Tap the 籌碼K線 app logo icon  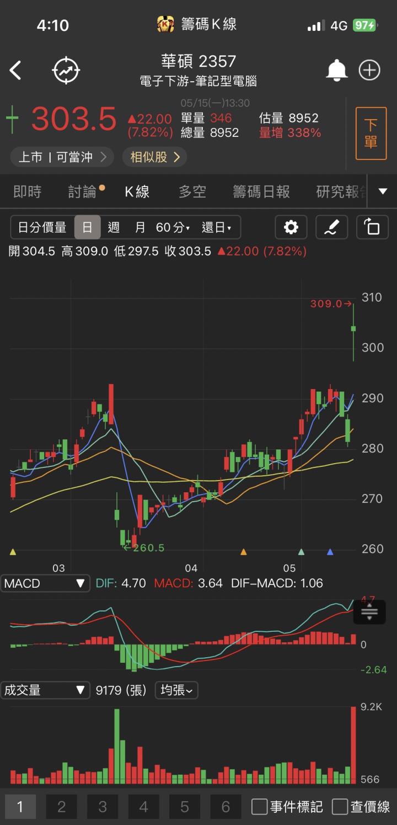point(165,24)
